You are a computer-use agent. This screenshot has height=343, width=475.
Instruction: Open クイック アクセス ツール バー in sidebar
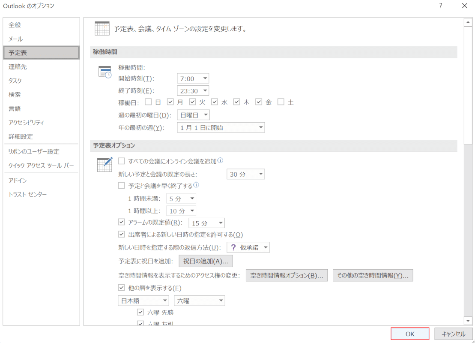point(41,165)
